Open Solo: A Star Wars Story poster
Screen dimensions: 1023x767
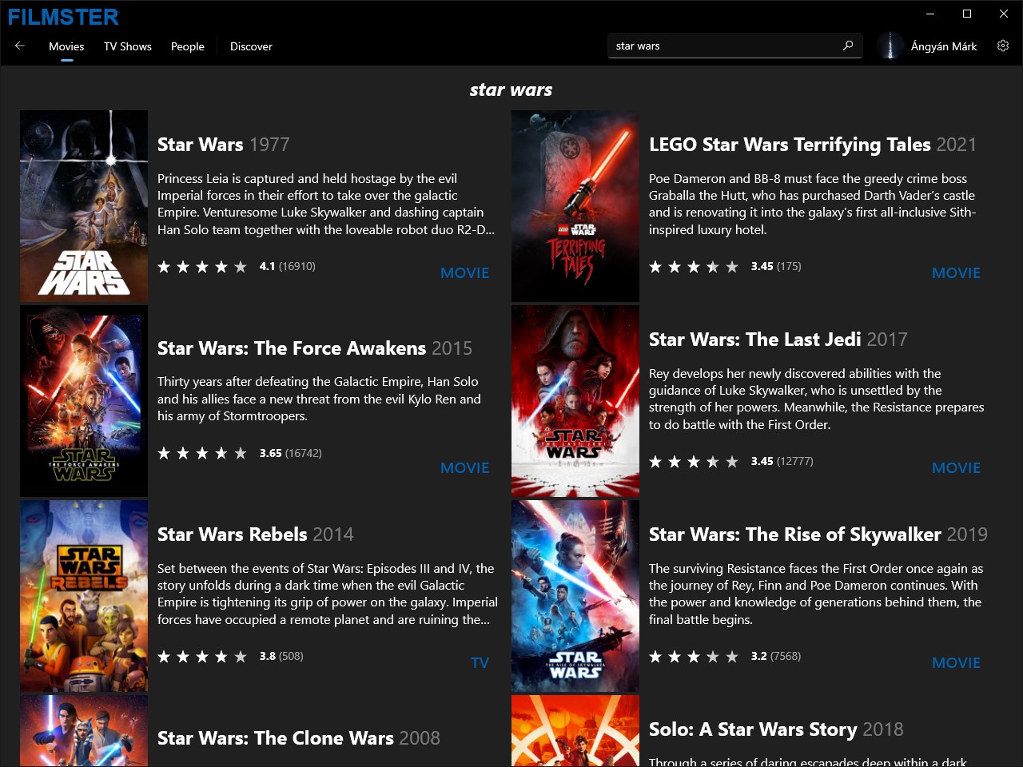(x=575, y=731)
